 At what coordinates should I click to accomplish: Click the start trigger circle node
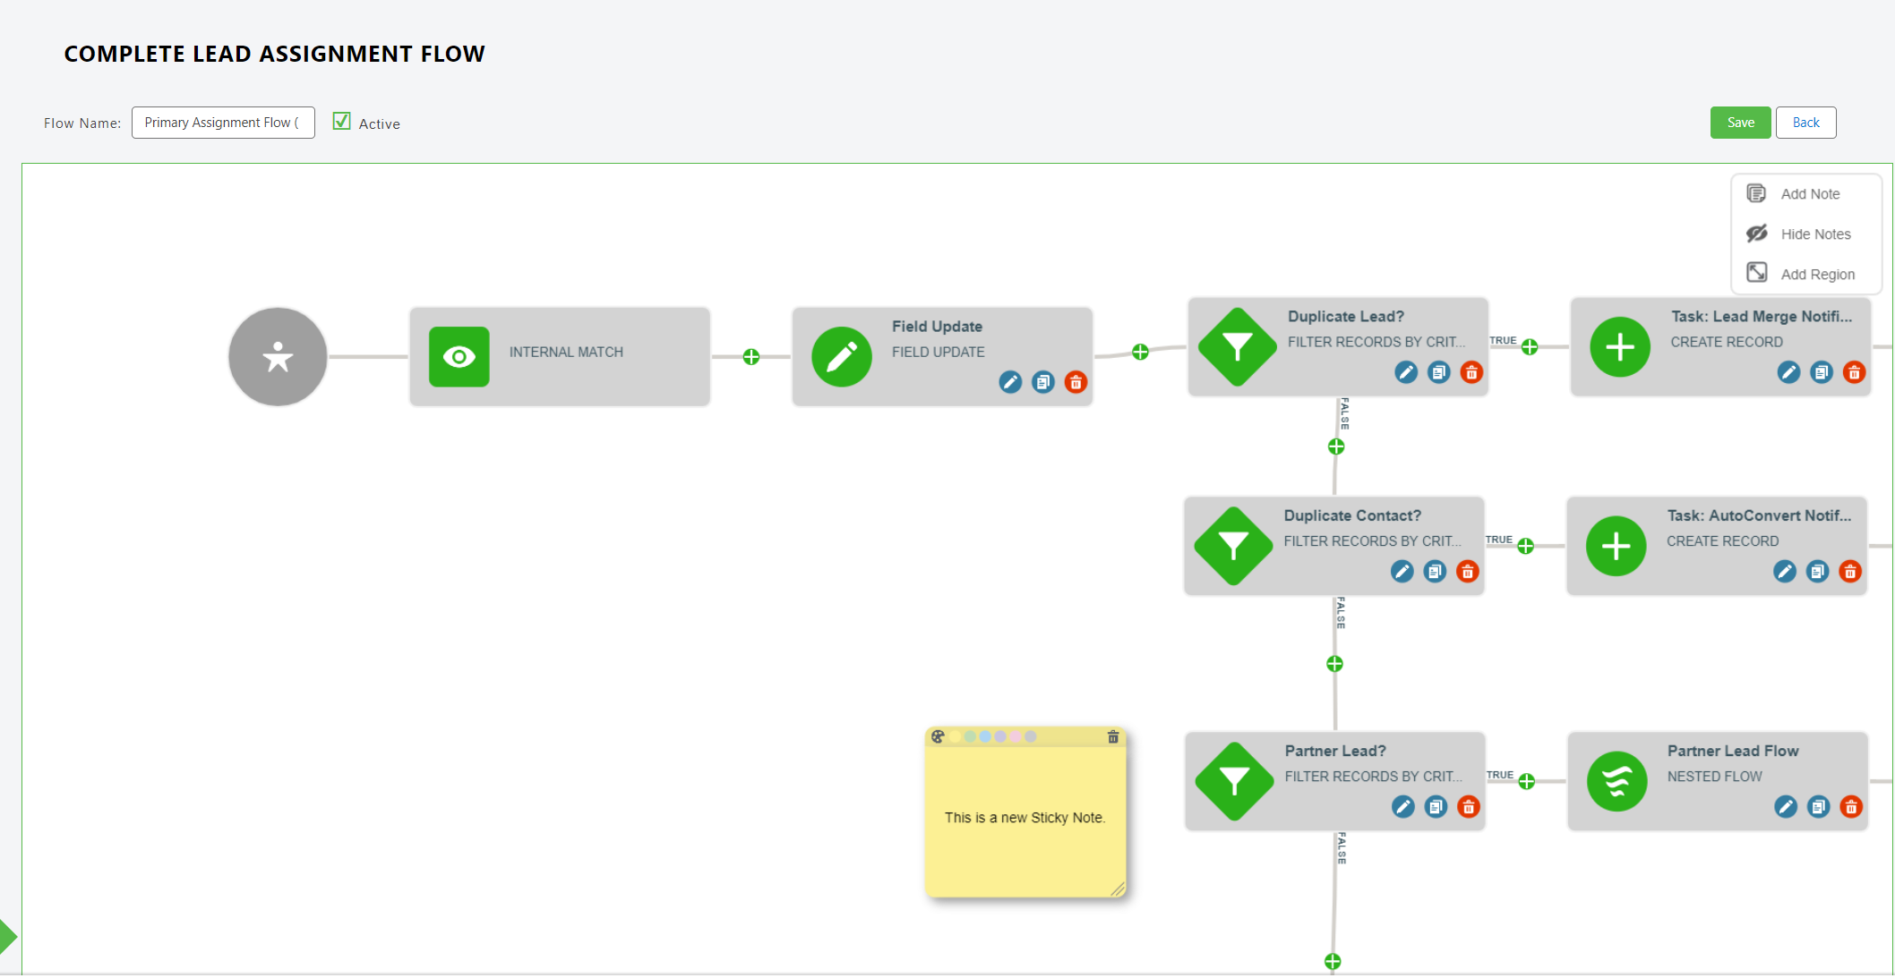(x=278, y=357)
